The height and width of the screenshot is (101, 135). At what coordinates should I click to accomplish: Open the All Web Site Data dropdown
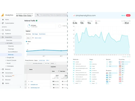click(x=25, y=16)
